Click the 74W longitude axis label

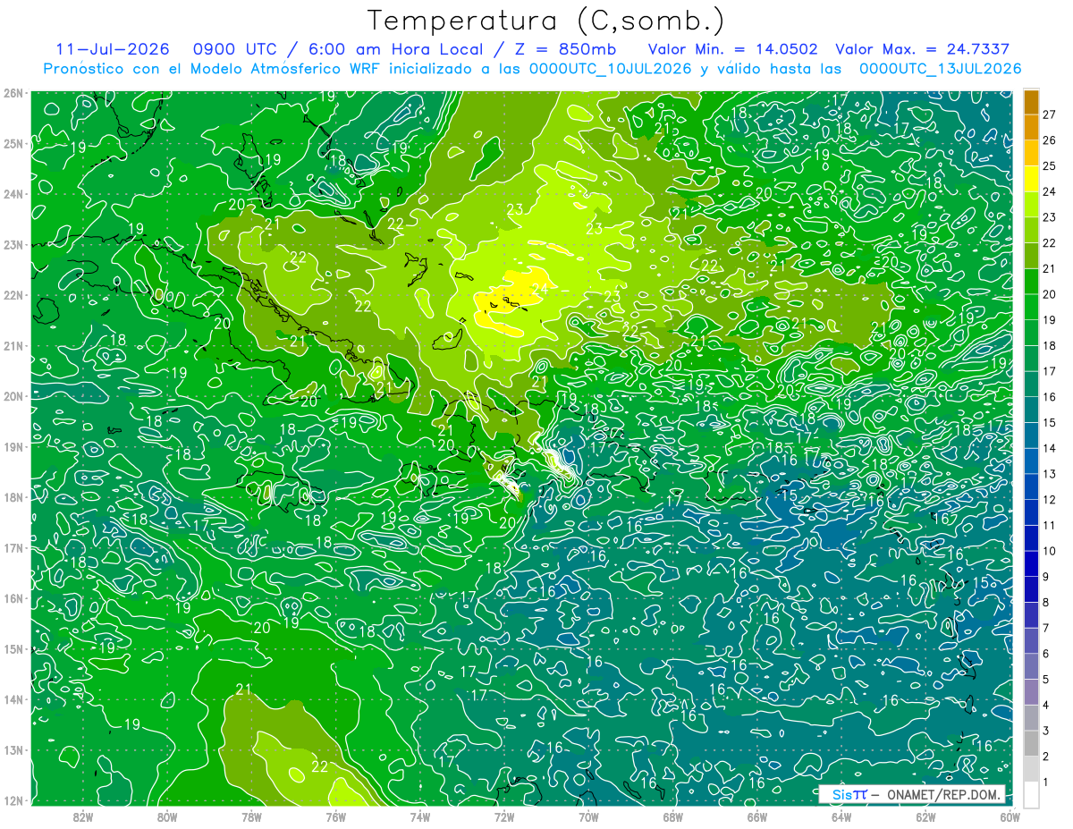click(420, 816)
